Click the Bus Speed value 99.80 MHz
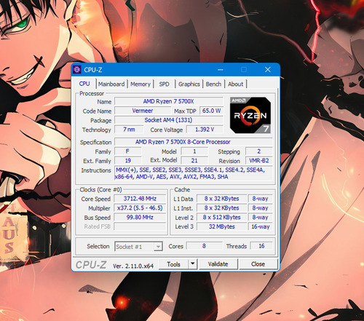This screenshot has height=321, width=364. 140,217
